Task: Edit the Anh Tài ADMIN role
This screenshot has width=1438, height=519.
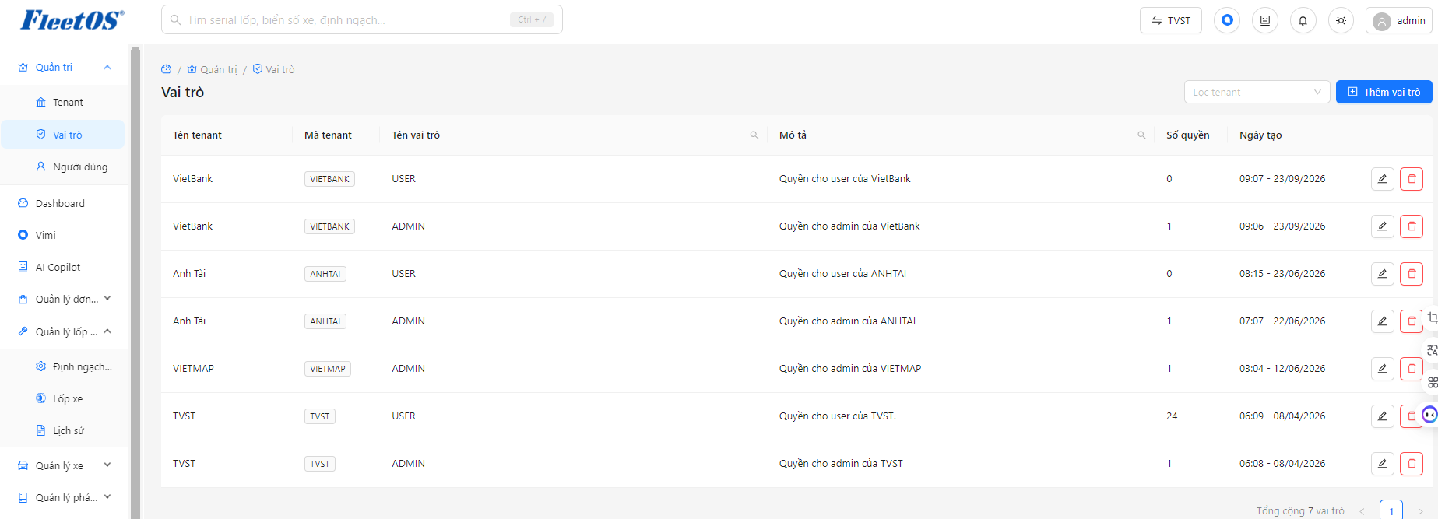Action: click(1382, 321)
